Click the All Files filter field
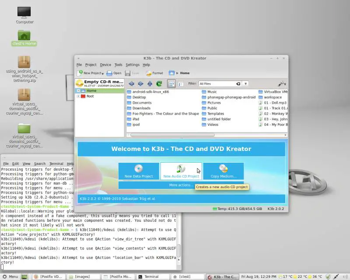Screen dimensions: 350x280 pos(217,84)
